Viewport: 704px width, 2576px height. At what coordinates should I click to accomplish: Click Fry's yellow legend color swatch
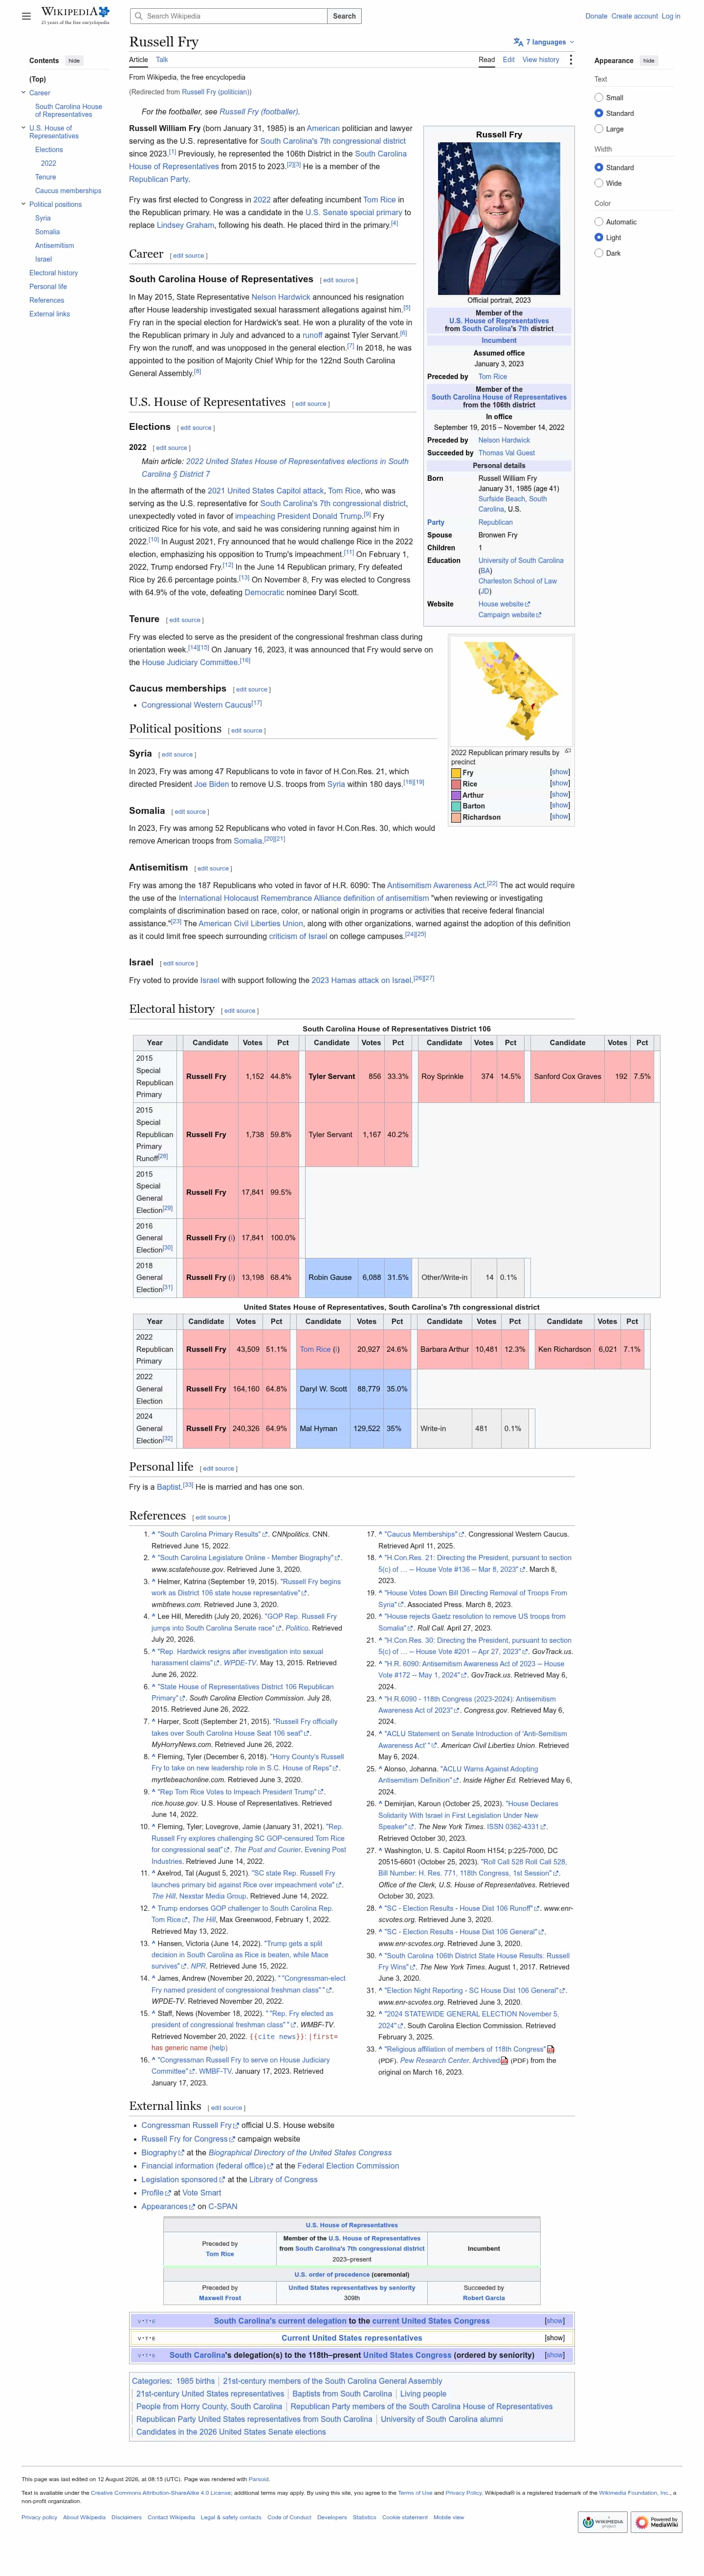[x=456, y=773]
